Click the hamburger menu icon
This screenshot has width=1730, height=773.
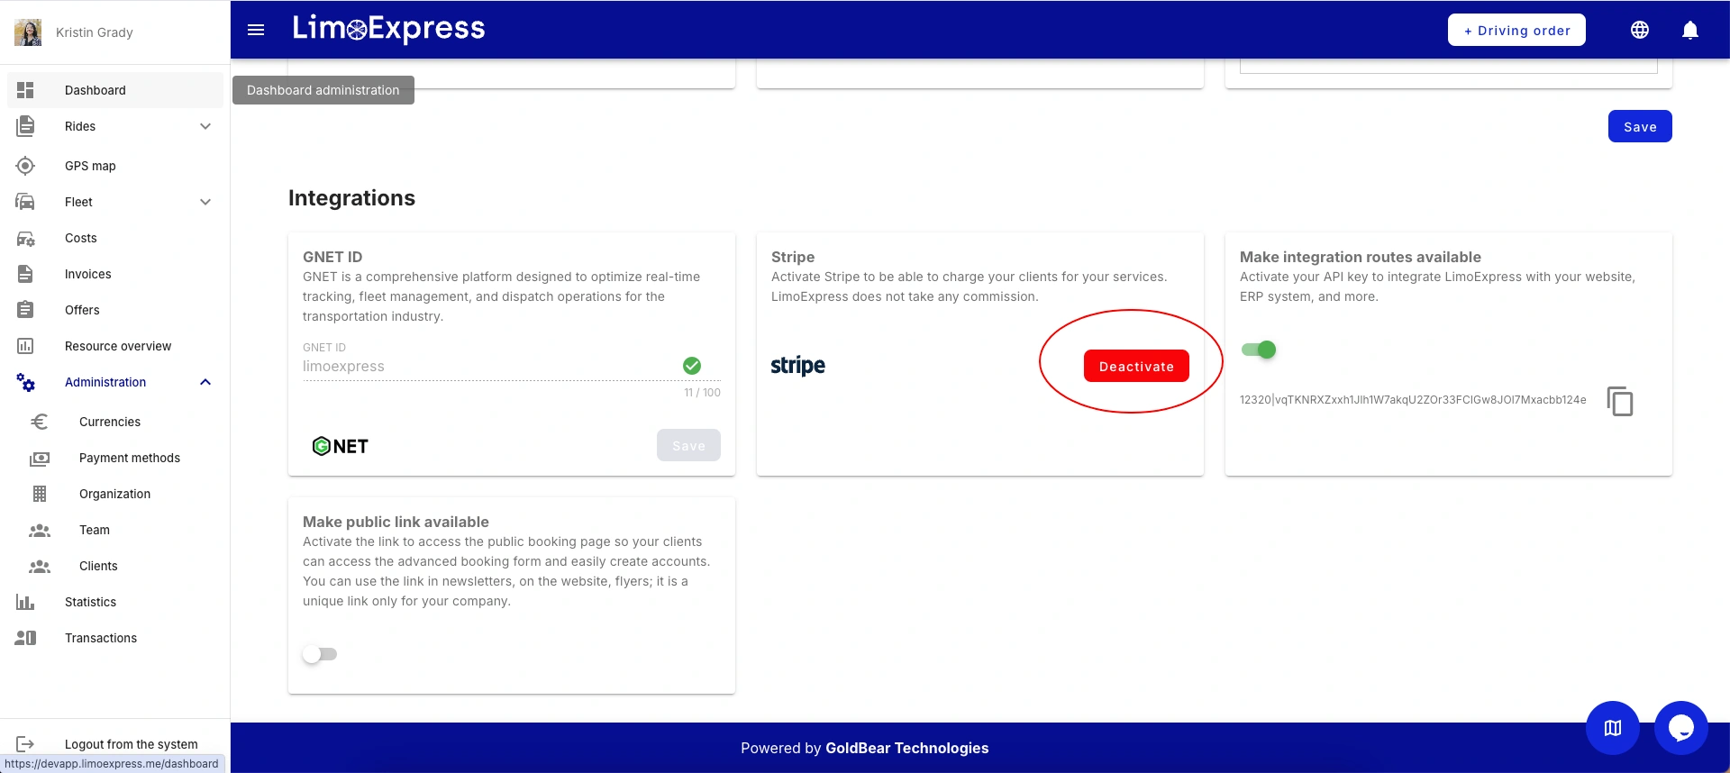256,30
